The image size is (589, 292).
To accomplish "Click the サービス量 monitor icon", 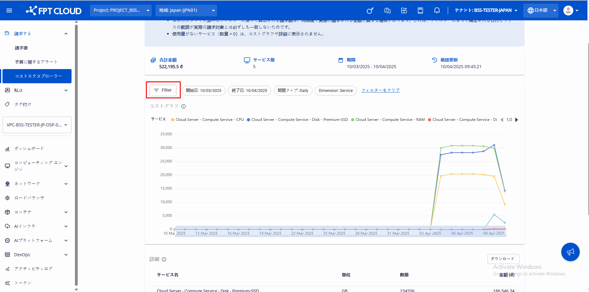I will point(247,60).
